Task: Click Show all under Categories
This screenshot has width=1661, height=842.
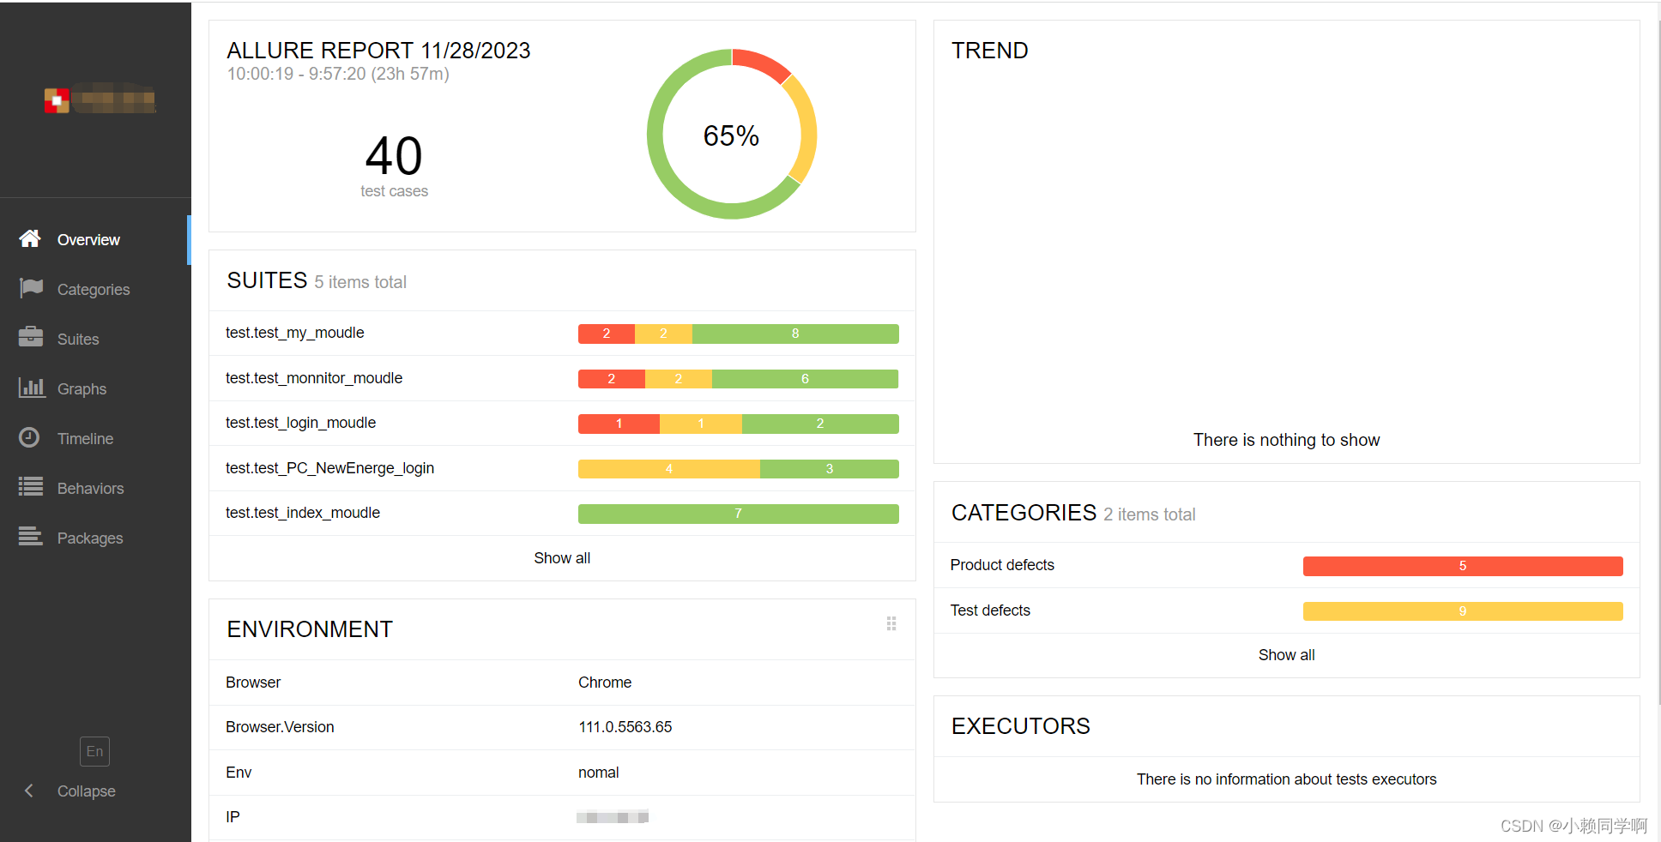Action: tap(1286, 655)
